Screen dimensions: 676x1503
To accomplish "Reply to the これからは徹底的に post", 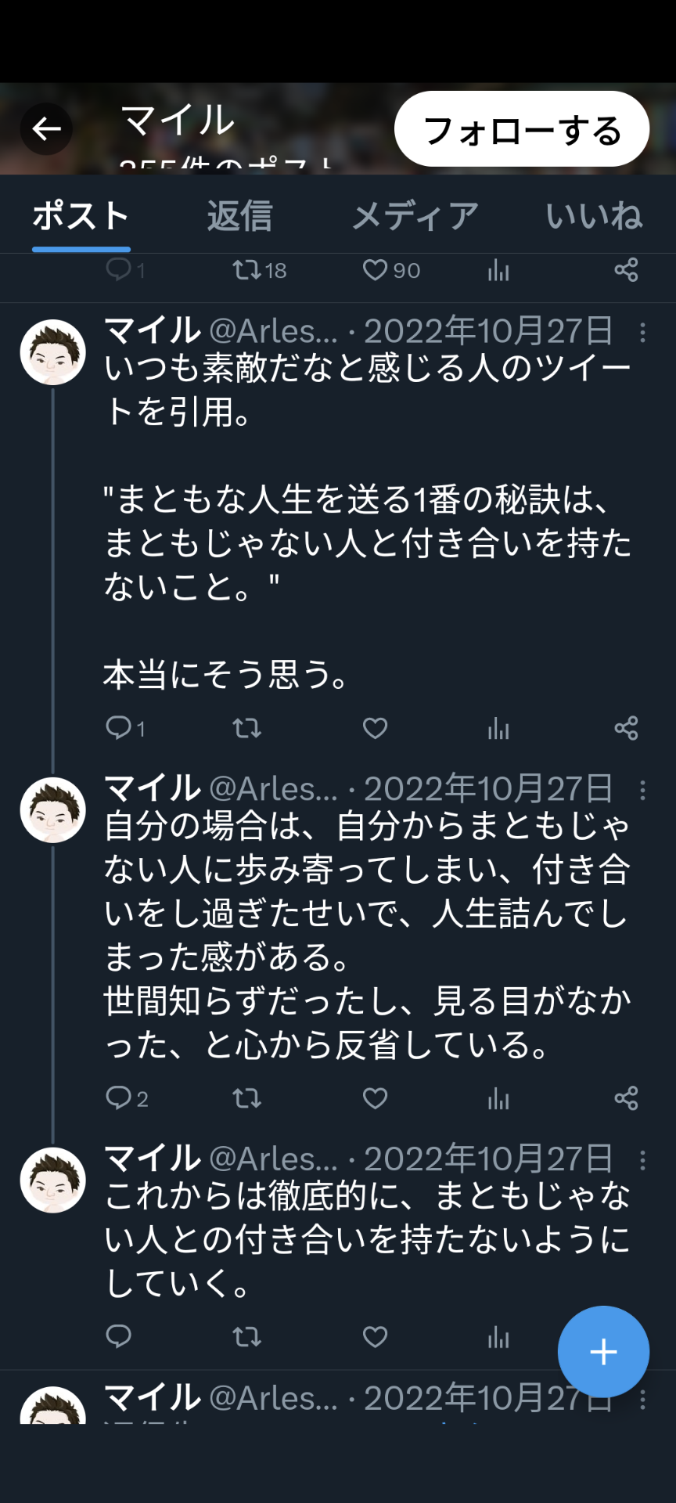I will 119,1337.
